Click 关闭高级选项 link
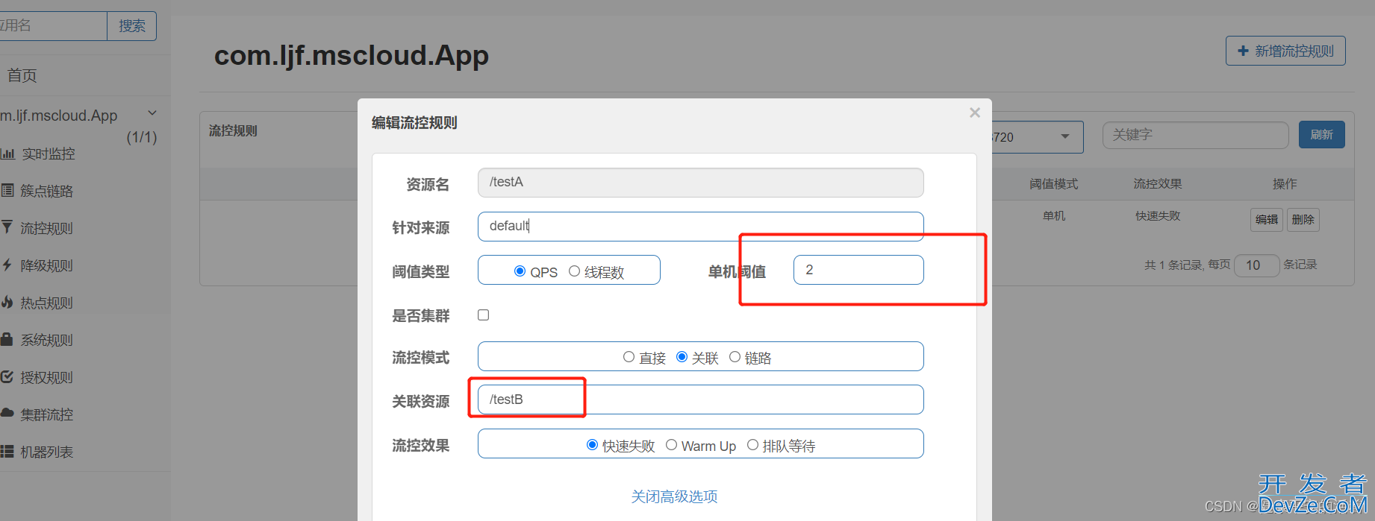This screenshot has height=521, width=1375. click(675, 496)
